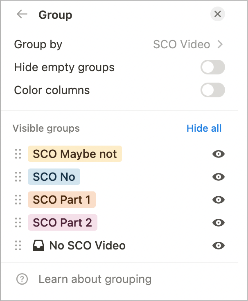This screenshot has height=301, width=248.
Task: Toggle visibility of SCO Part 1 group
Action: pyautogui.click(x=219, y=200)
